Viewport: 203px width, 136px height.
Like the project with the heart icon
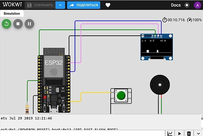[108, 5]
